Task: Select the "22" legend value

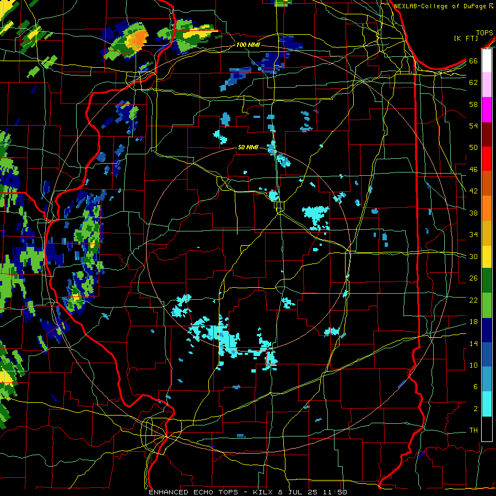Action: pyautogui.click(x=473, y=300)
